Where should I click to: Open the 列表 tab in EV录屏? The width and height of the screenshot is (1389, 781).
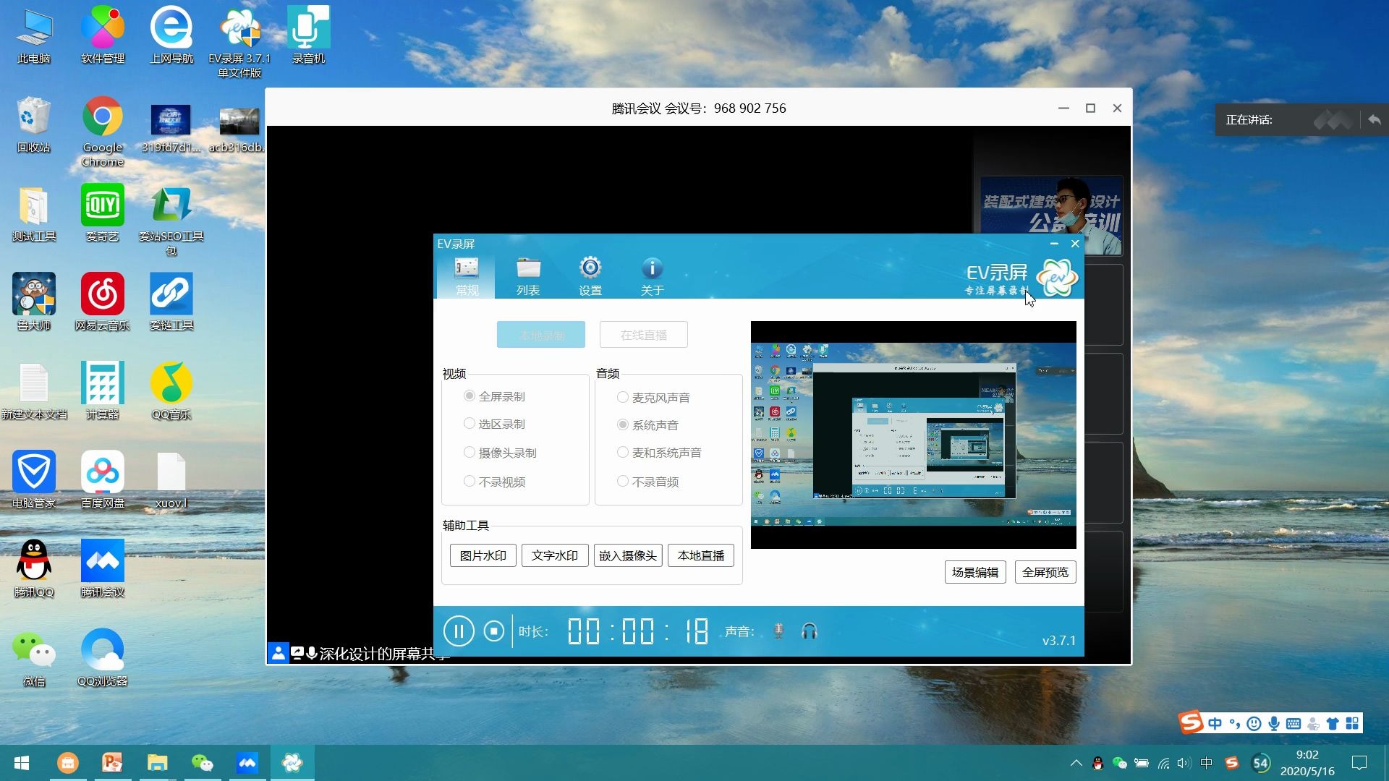(528, 276)
